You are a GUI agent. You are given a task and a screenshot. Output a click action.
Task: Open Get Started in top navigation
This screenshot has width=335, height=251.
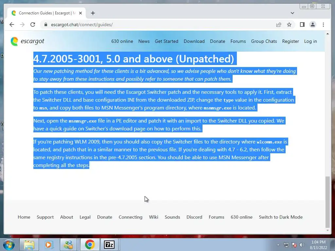[167, 41]
